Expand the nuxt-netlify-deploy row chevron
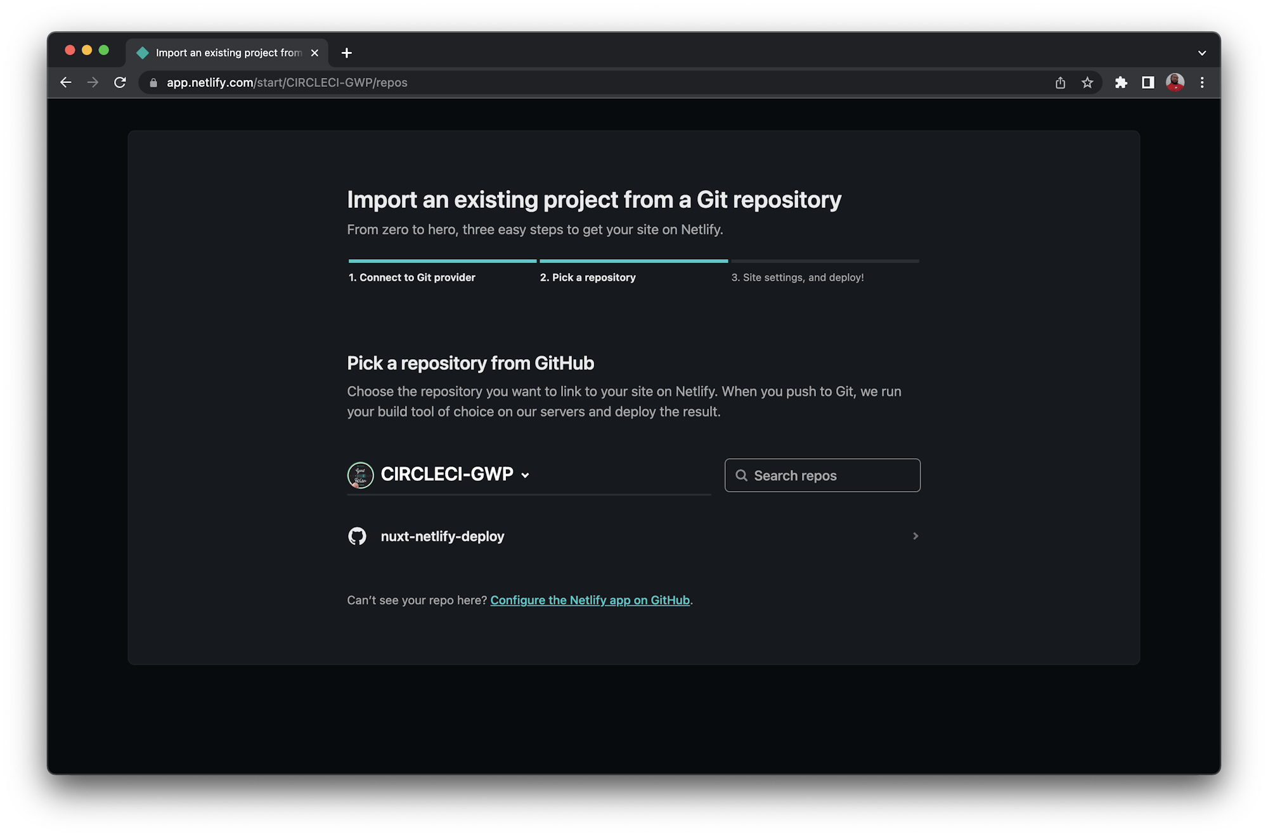The height and width of the screenshot is (837, 1268). pyautogui.click(x=915, y=536)
